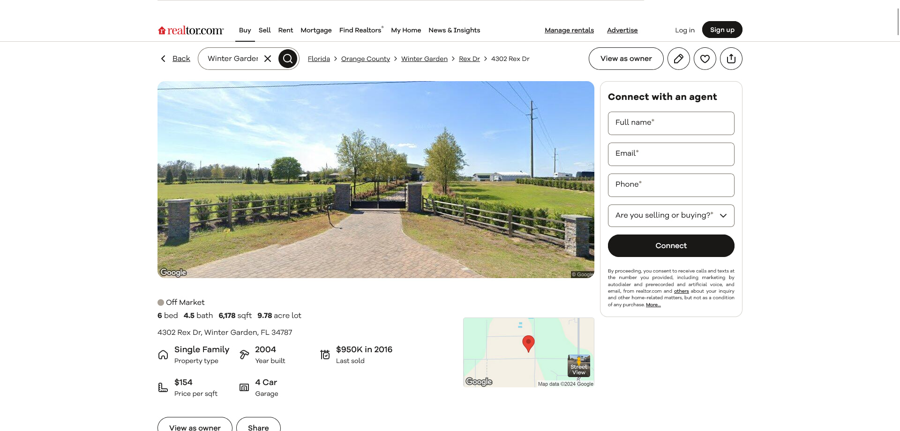Expand the selling or buying dropdown

(671, 216)
